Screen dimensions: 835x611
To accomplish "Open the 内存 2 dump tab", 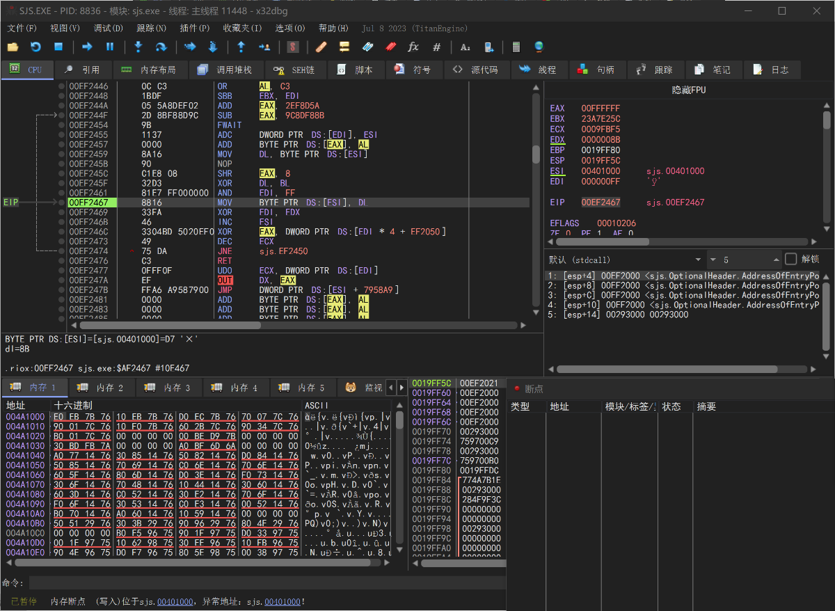I will [101, 388].
